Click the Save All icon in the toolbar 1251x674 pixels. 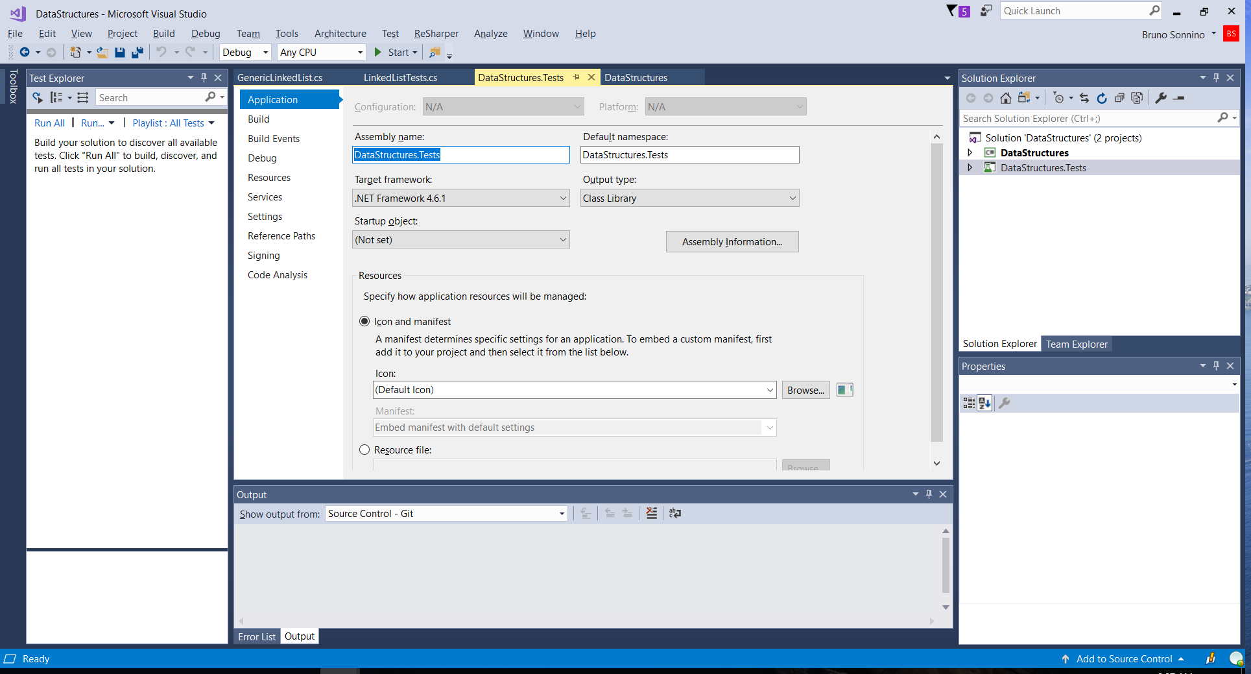(x=137, y=52)
